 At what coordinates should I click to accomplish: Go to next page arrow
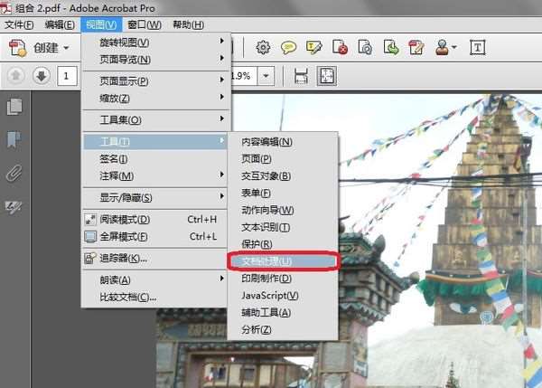pyautogui.click(x=42, y=75)
